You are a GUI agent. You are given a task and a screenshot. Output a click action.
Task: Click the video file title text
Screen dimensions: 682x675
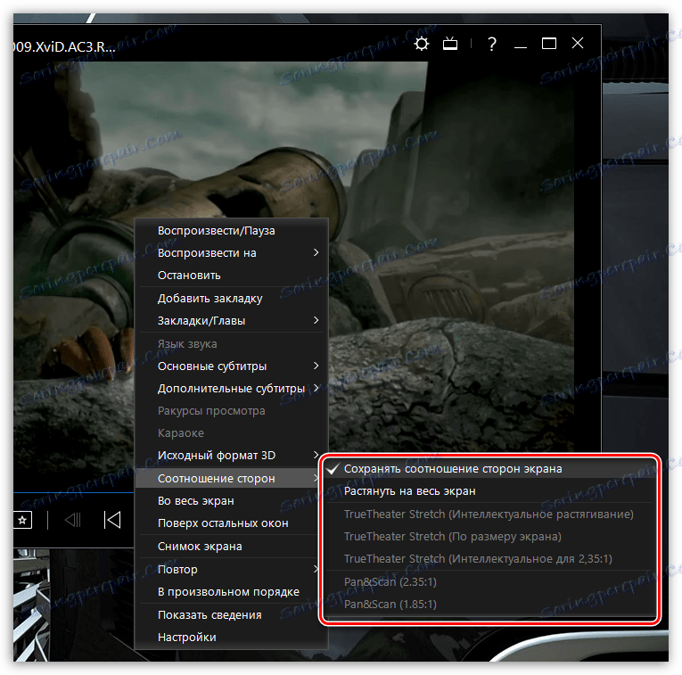click(x=64, y=46)
